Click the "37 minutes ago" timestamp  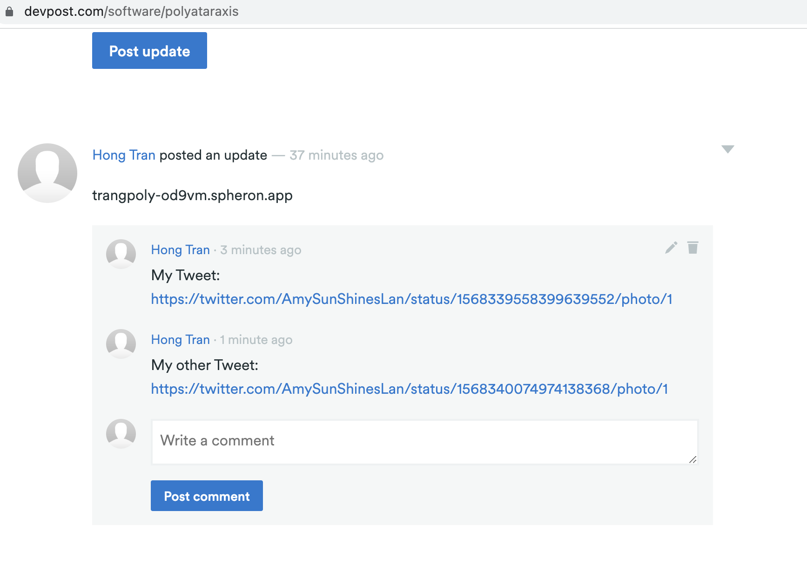[x=336, y=155]
